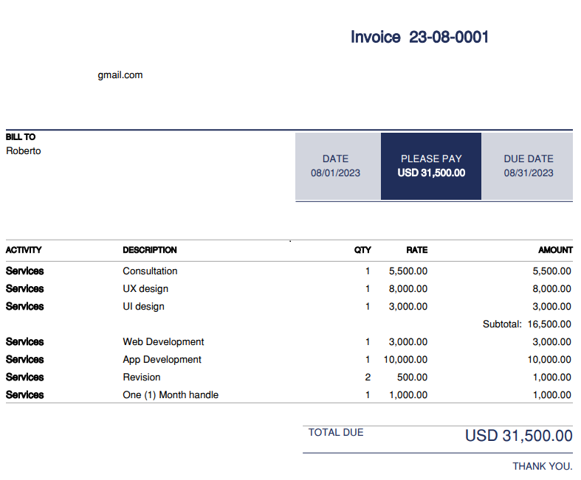Click the DATE label in the summary box
The width and height of the screenshot is (581, 480).
pyautogui.click(x=335, y=159)
